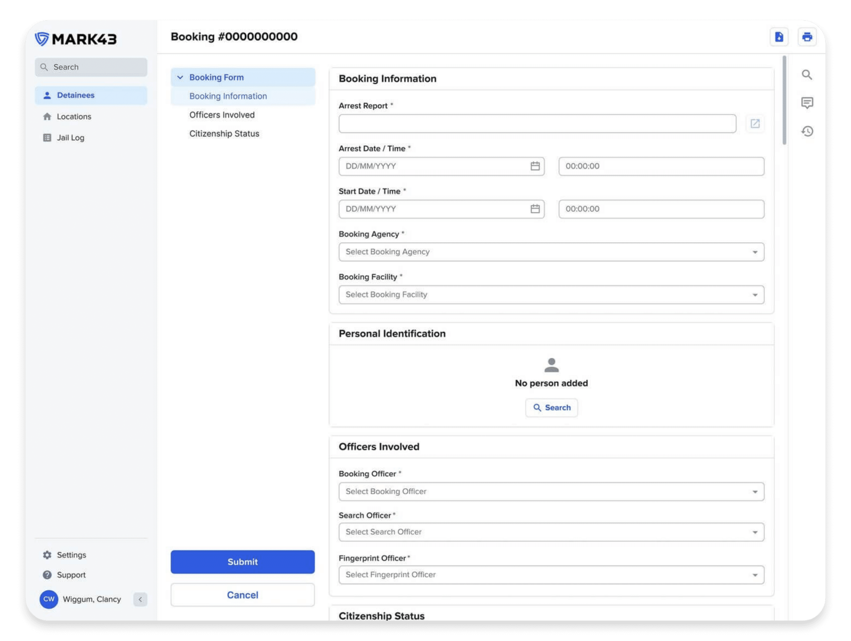Image resolution: width=851 pixels, height=641 pixels.
Task: Switch to Officers Involved in the form navigation
Action: pyautogui.click(x=222, y=115)
